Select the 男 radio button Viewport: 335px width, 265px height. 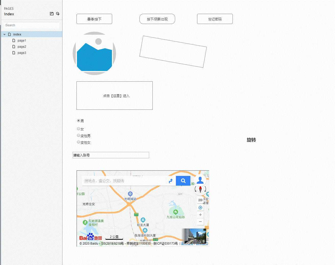click(79, 121)
